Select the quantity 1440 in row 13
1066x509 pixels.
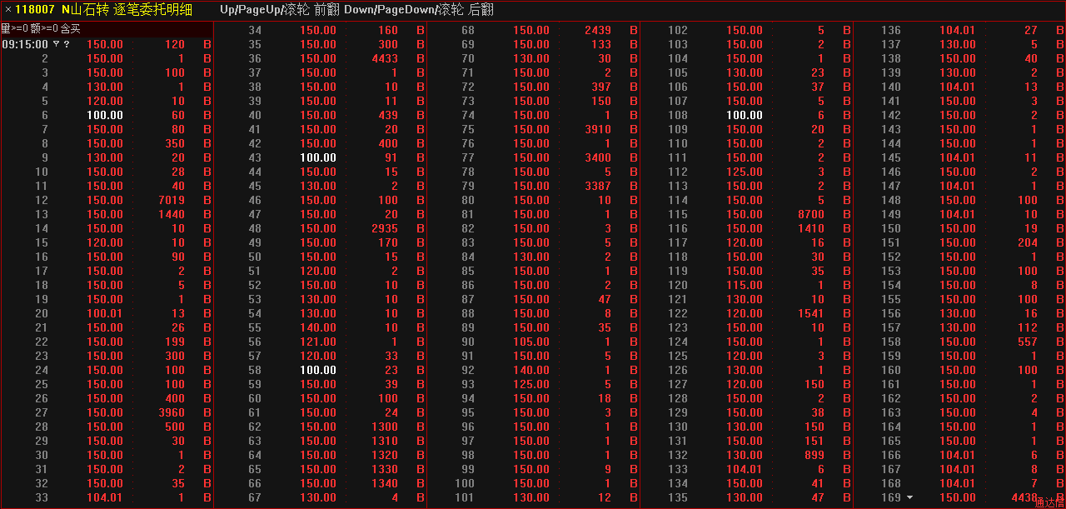171,214
